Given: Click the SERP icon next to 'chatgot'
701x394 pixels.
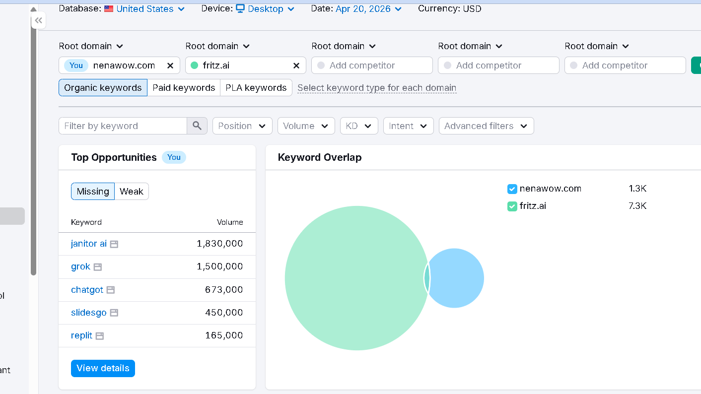Looking at the screenshot, I should click(110, 290).
